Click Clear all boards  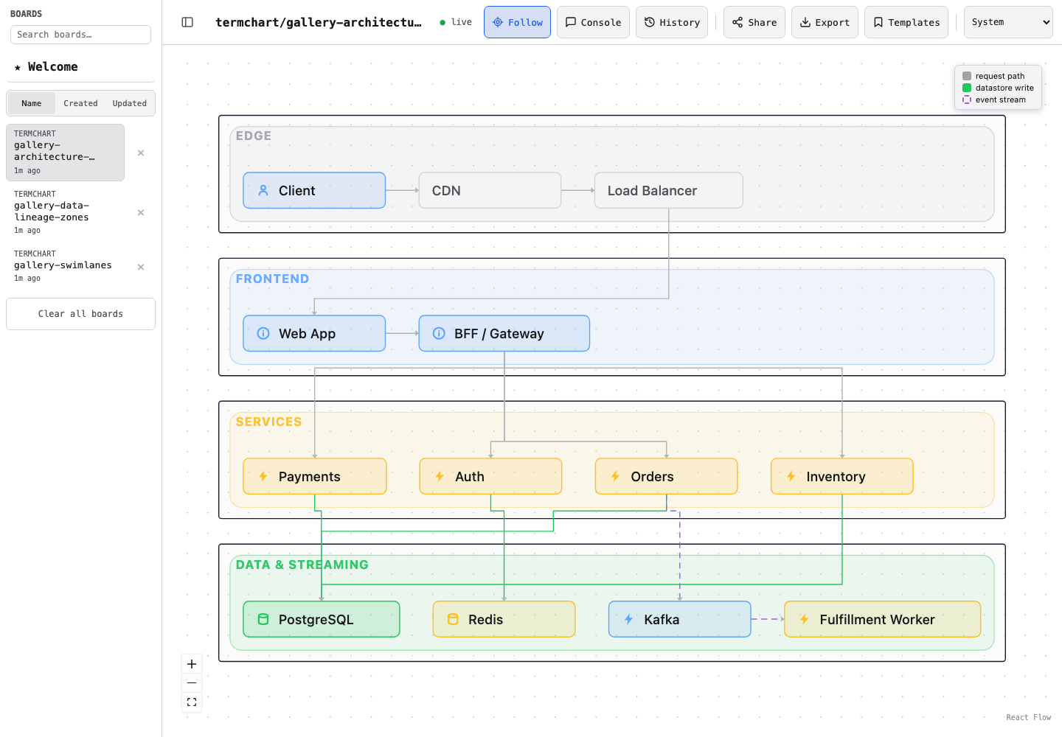80,314
